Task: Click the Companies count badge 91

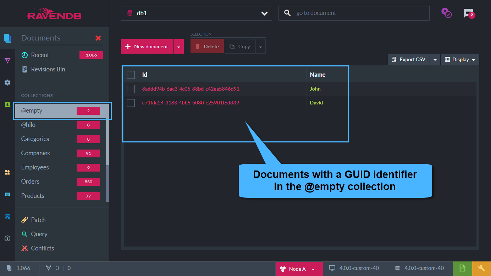Action: point(88,153)
